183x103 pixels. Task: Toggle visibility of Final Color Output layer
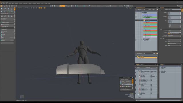click(136, 74)
